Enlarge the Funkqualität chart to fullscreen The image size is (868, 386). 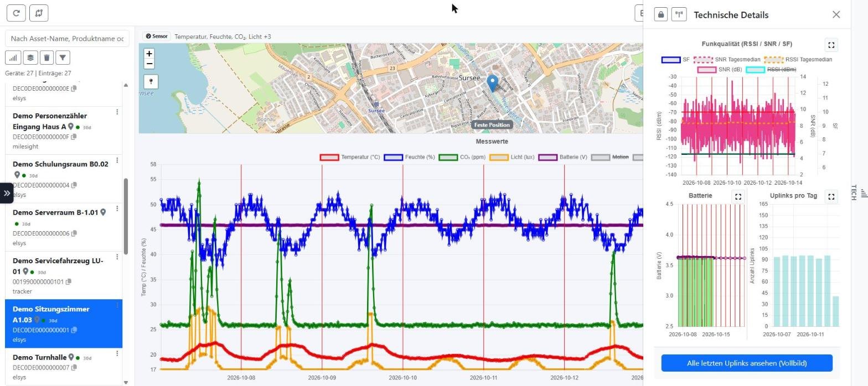(x=831, y=45)
